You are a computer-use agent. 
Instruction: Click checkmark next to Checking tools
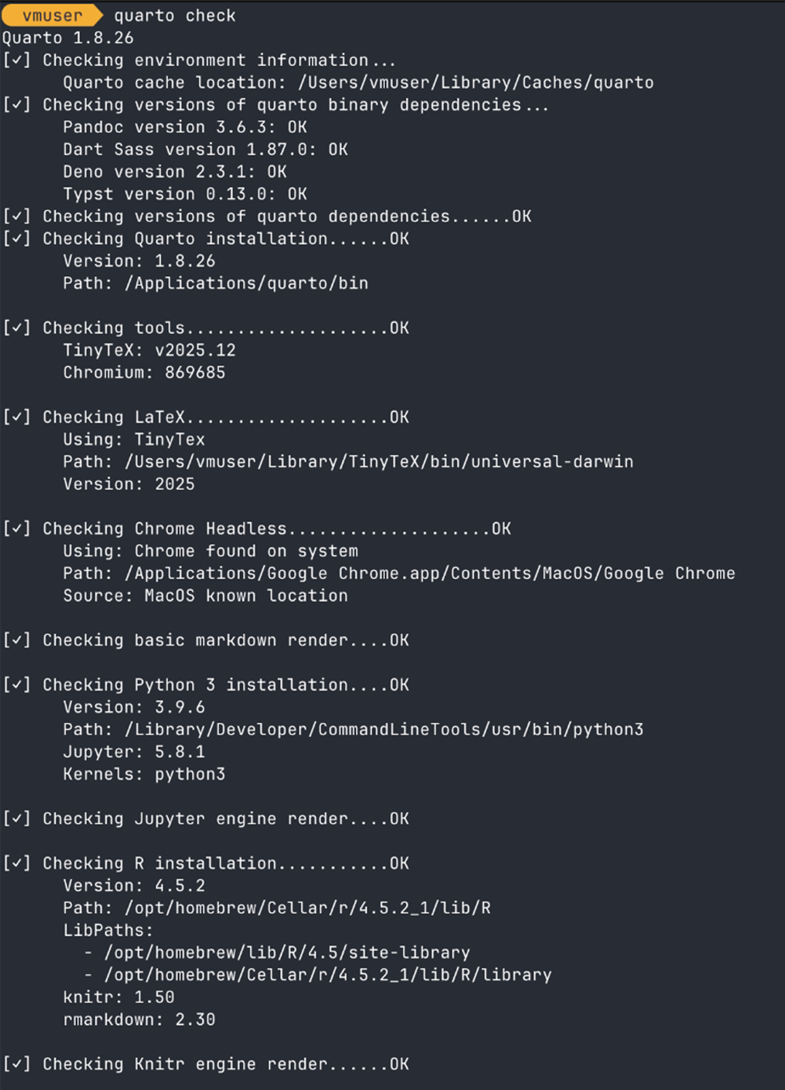[17, 328]
